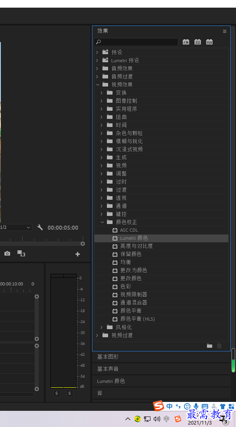Select the 时间 folder row

161,125
